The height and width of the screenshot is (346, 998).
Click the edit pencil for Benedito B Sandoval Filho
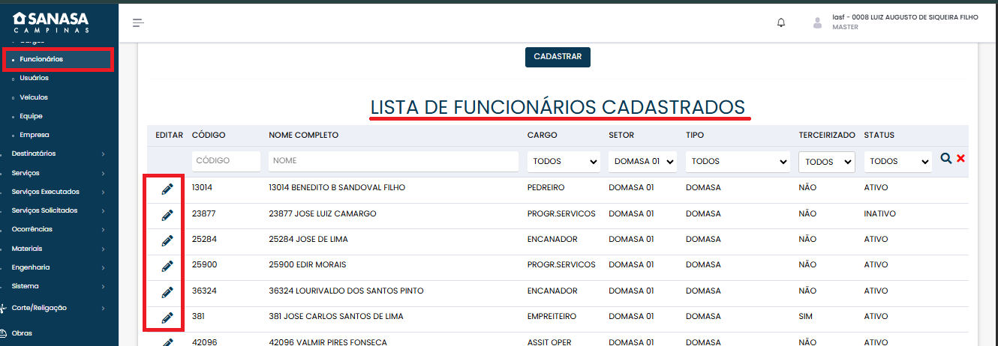click(x=167, y=189)
